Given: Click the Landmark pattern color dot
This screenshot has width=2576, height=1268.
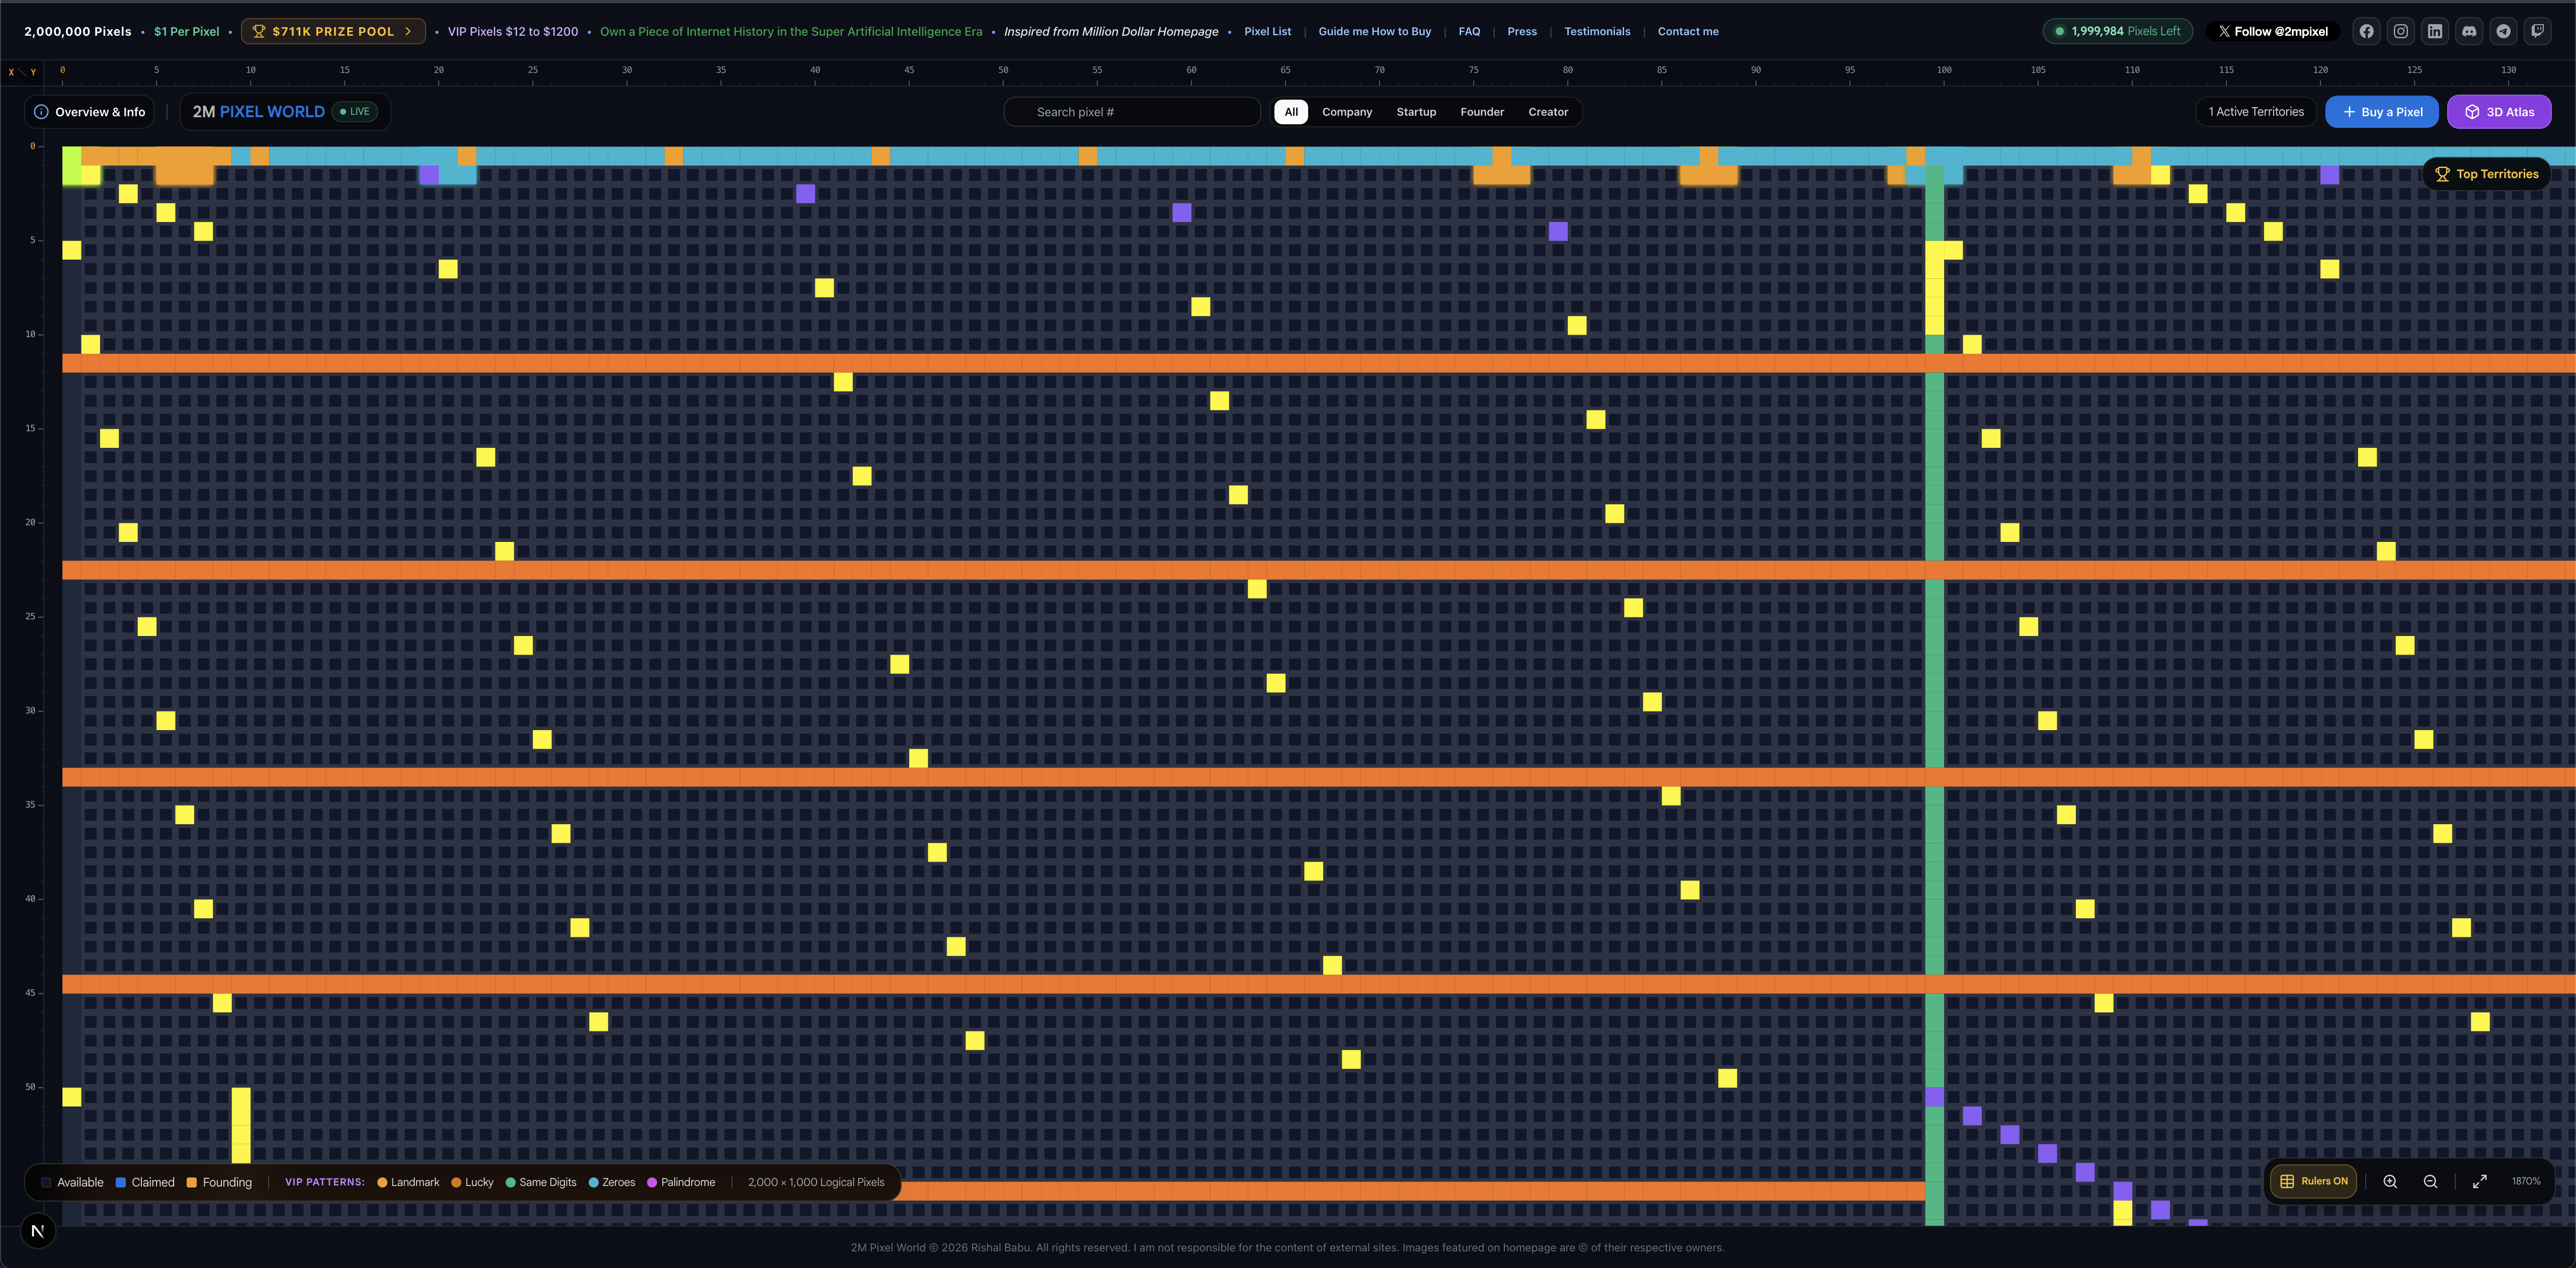Looking at the screenshot, I should pos(382,1182).
